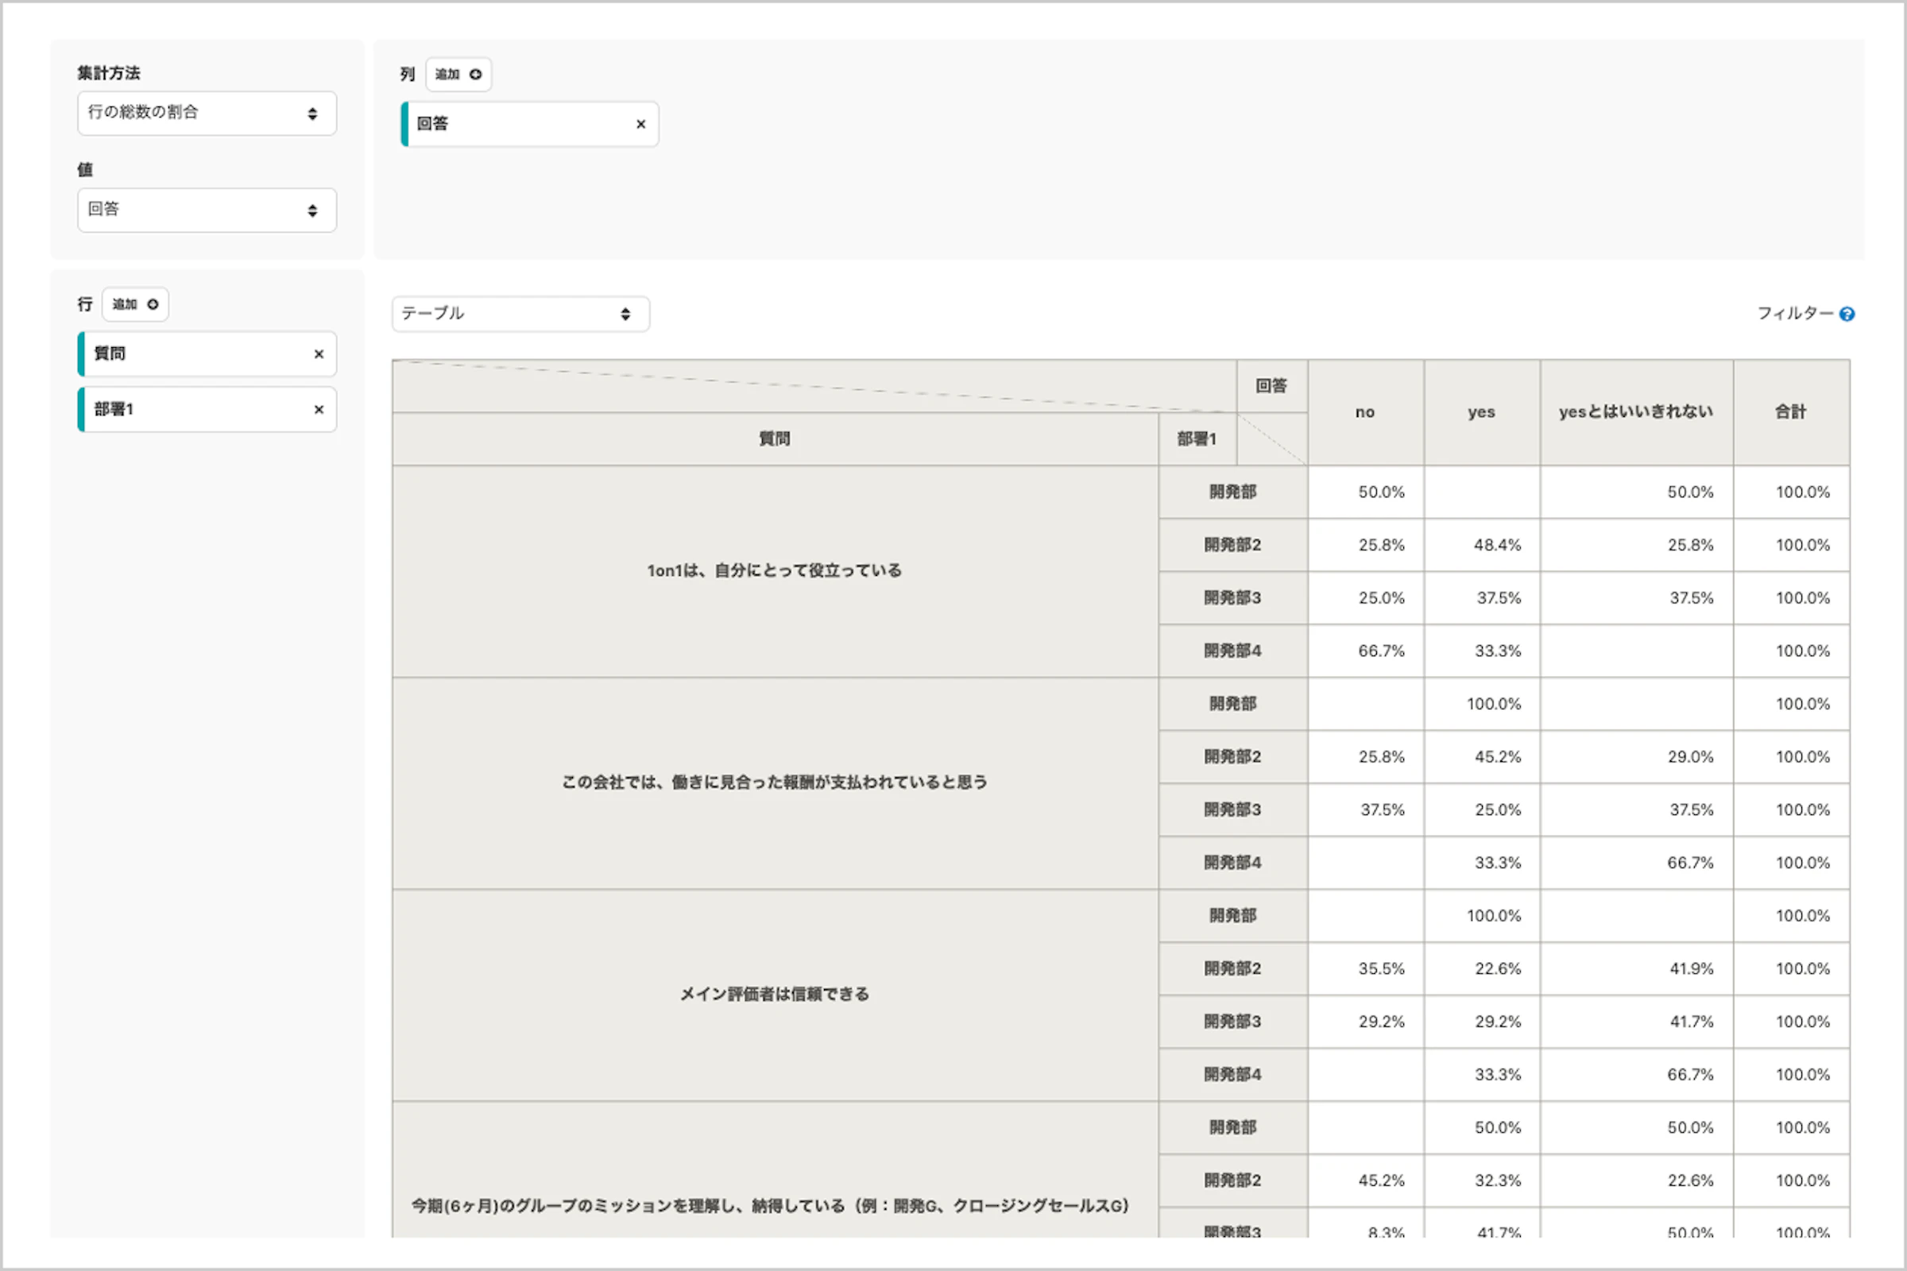
Task: Click the plus icon inside the 列 追加 button
Action: [x=478, y=74]
